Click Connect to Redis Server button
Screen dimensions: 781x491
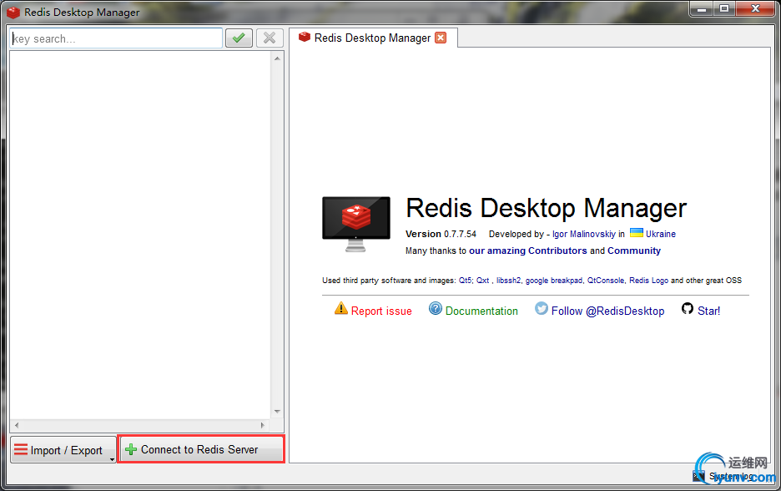202,449
